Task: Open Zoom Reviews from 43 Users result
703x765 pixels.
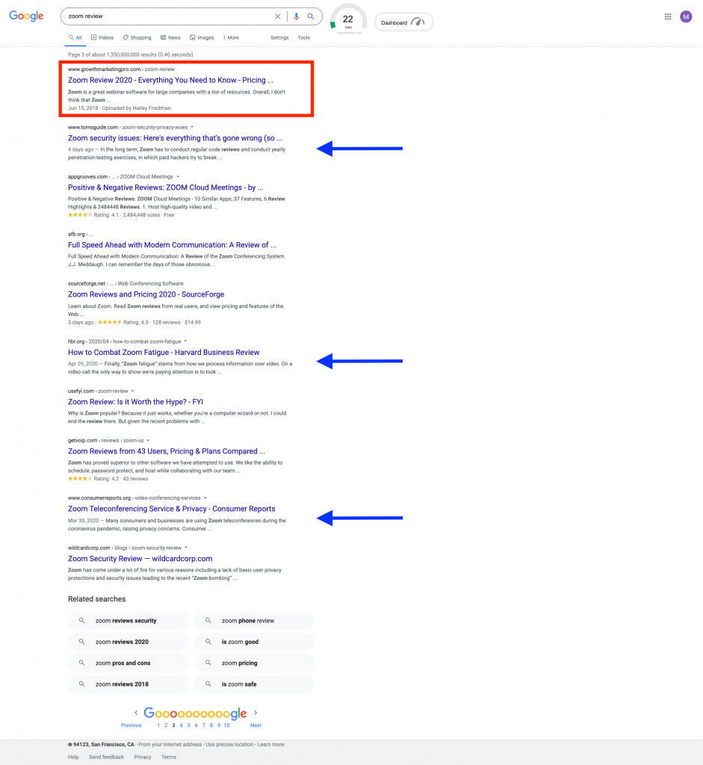Action: pyautogui.click(x=167, y=451)
